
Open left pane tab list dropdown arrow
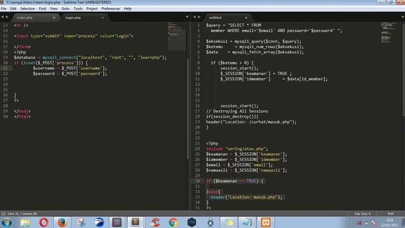pos(187,17)
